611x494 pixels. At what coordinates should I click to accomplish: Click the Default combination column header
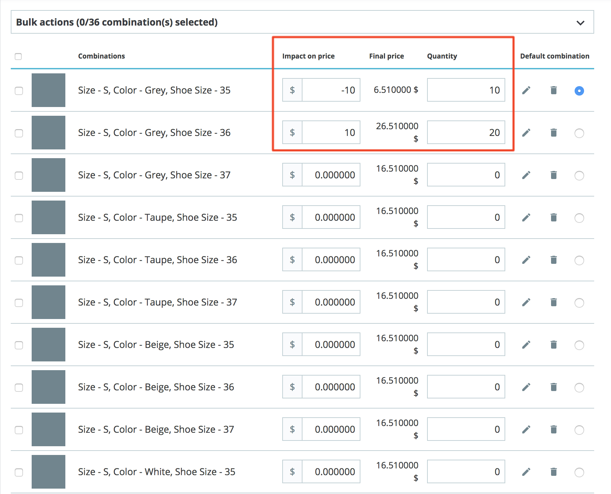pyautogui.click(x=554, y=56)
